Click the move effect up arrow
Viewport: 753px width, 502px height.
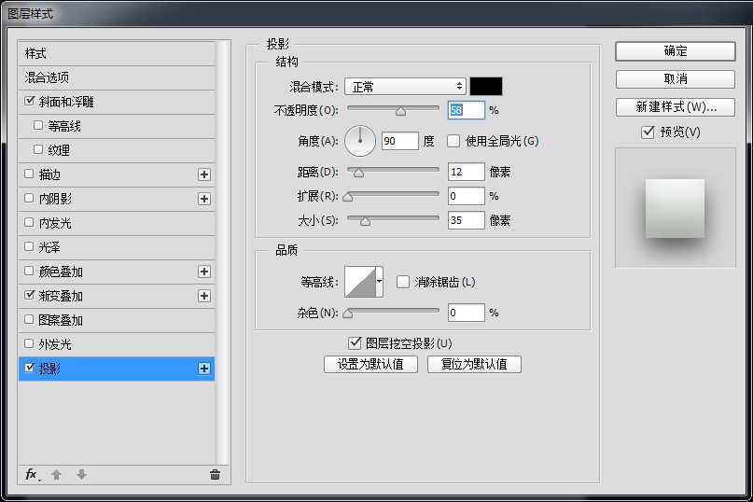(56, 474)
